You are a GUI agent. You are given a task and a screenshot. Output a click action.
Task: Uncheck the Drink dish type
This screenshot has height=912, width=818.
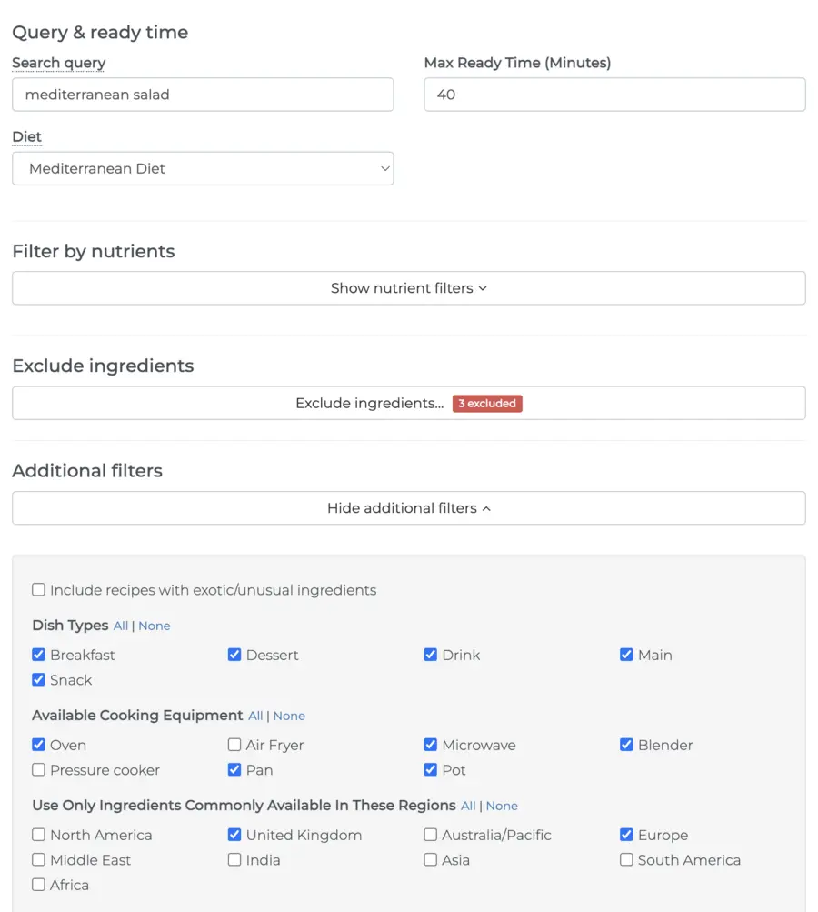430,655
